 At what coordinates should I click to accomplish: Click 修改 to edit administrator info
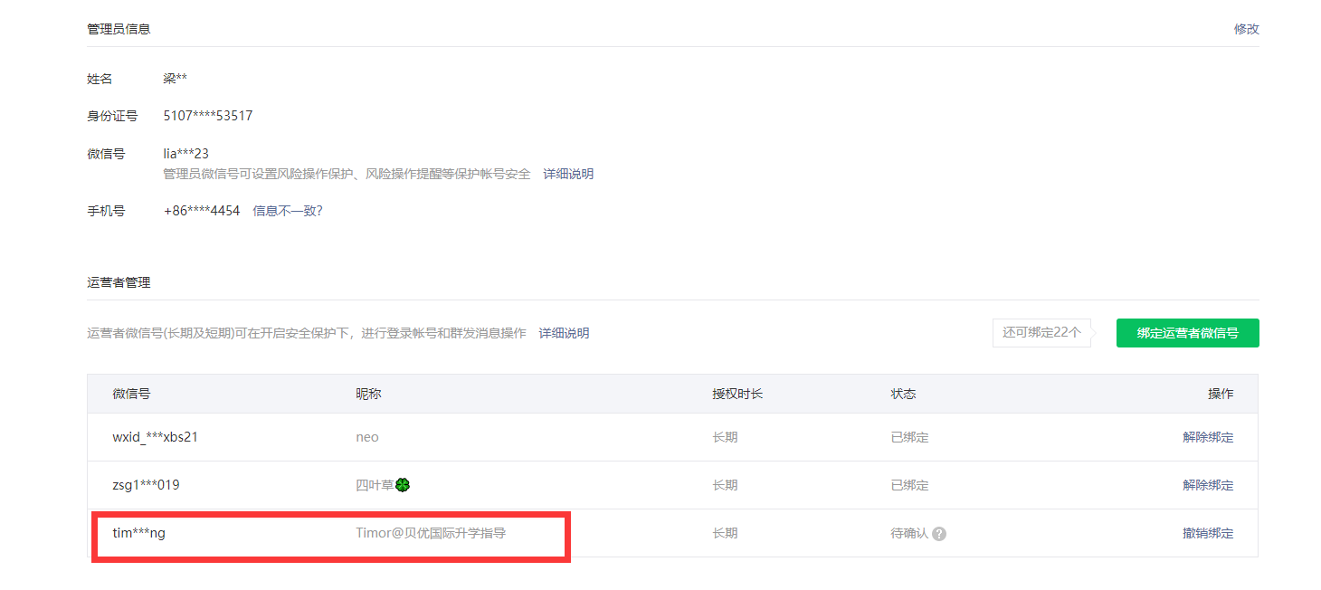1246,29
